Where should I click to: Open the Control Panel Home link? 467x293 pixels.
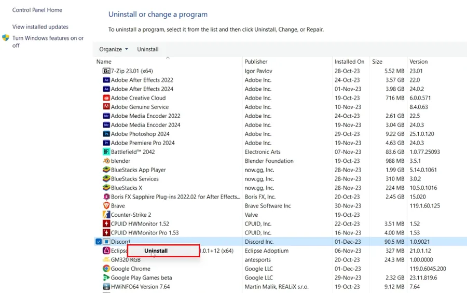(x=37, y=10)
